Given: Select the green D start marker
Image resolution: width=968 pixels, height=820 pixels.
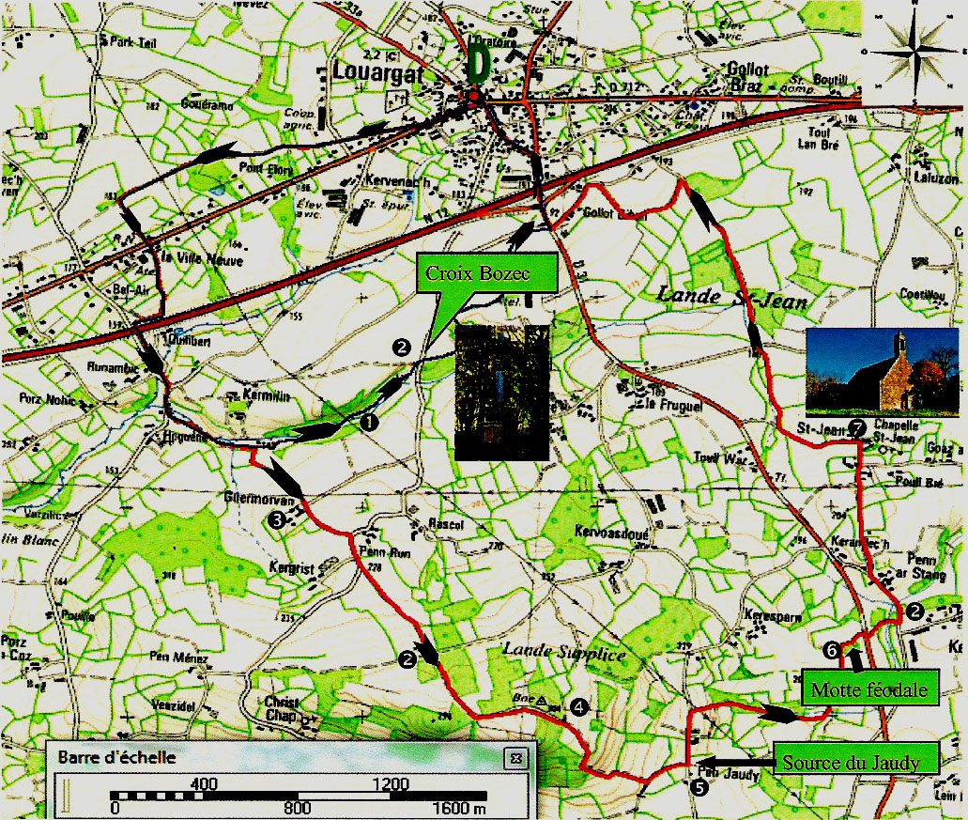Looking at the screenshot, I should click(x=479, y=61).
